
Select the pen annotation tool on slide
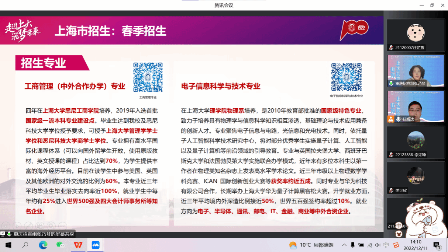[x=28, y=225]
